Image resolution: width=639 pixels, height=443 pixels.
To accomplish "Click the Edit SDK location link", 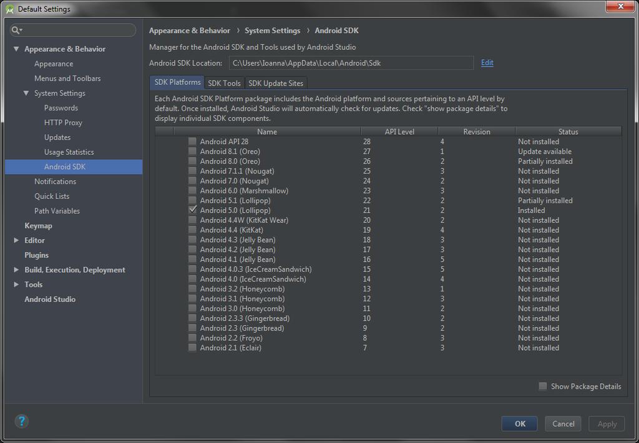I will coord(487,63).
